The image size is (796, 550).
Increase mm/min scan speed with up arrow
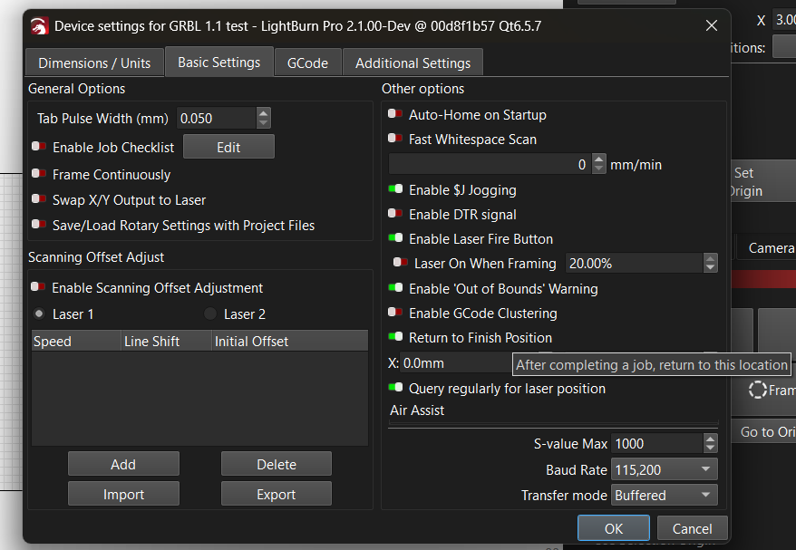(x=599, y=159)
